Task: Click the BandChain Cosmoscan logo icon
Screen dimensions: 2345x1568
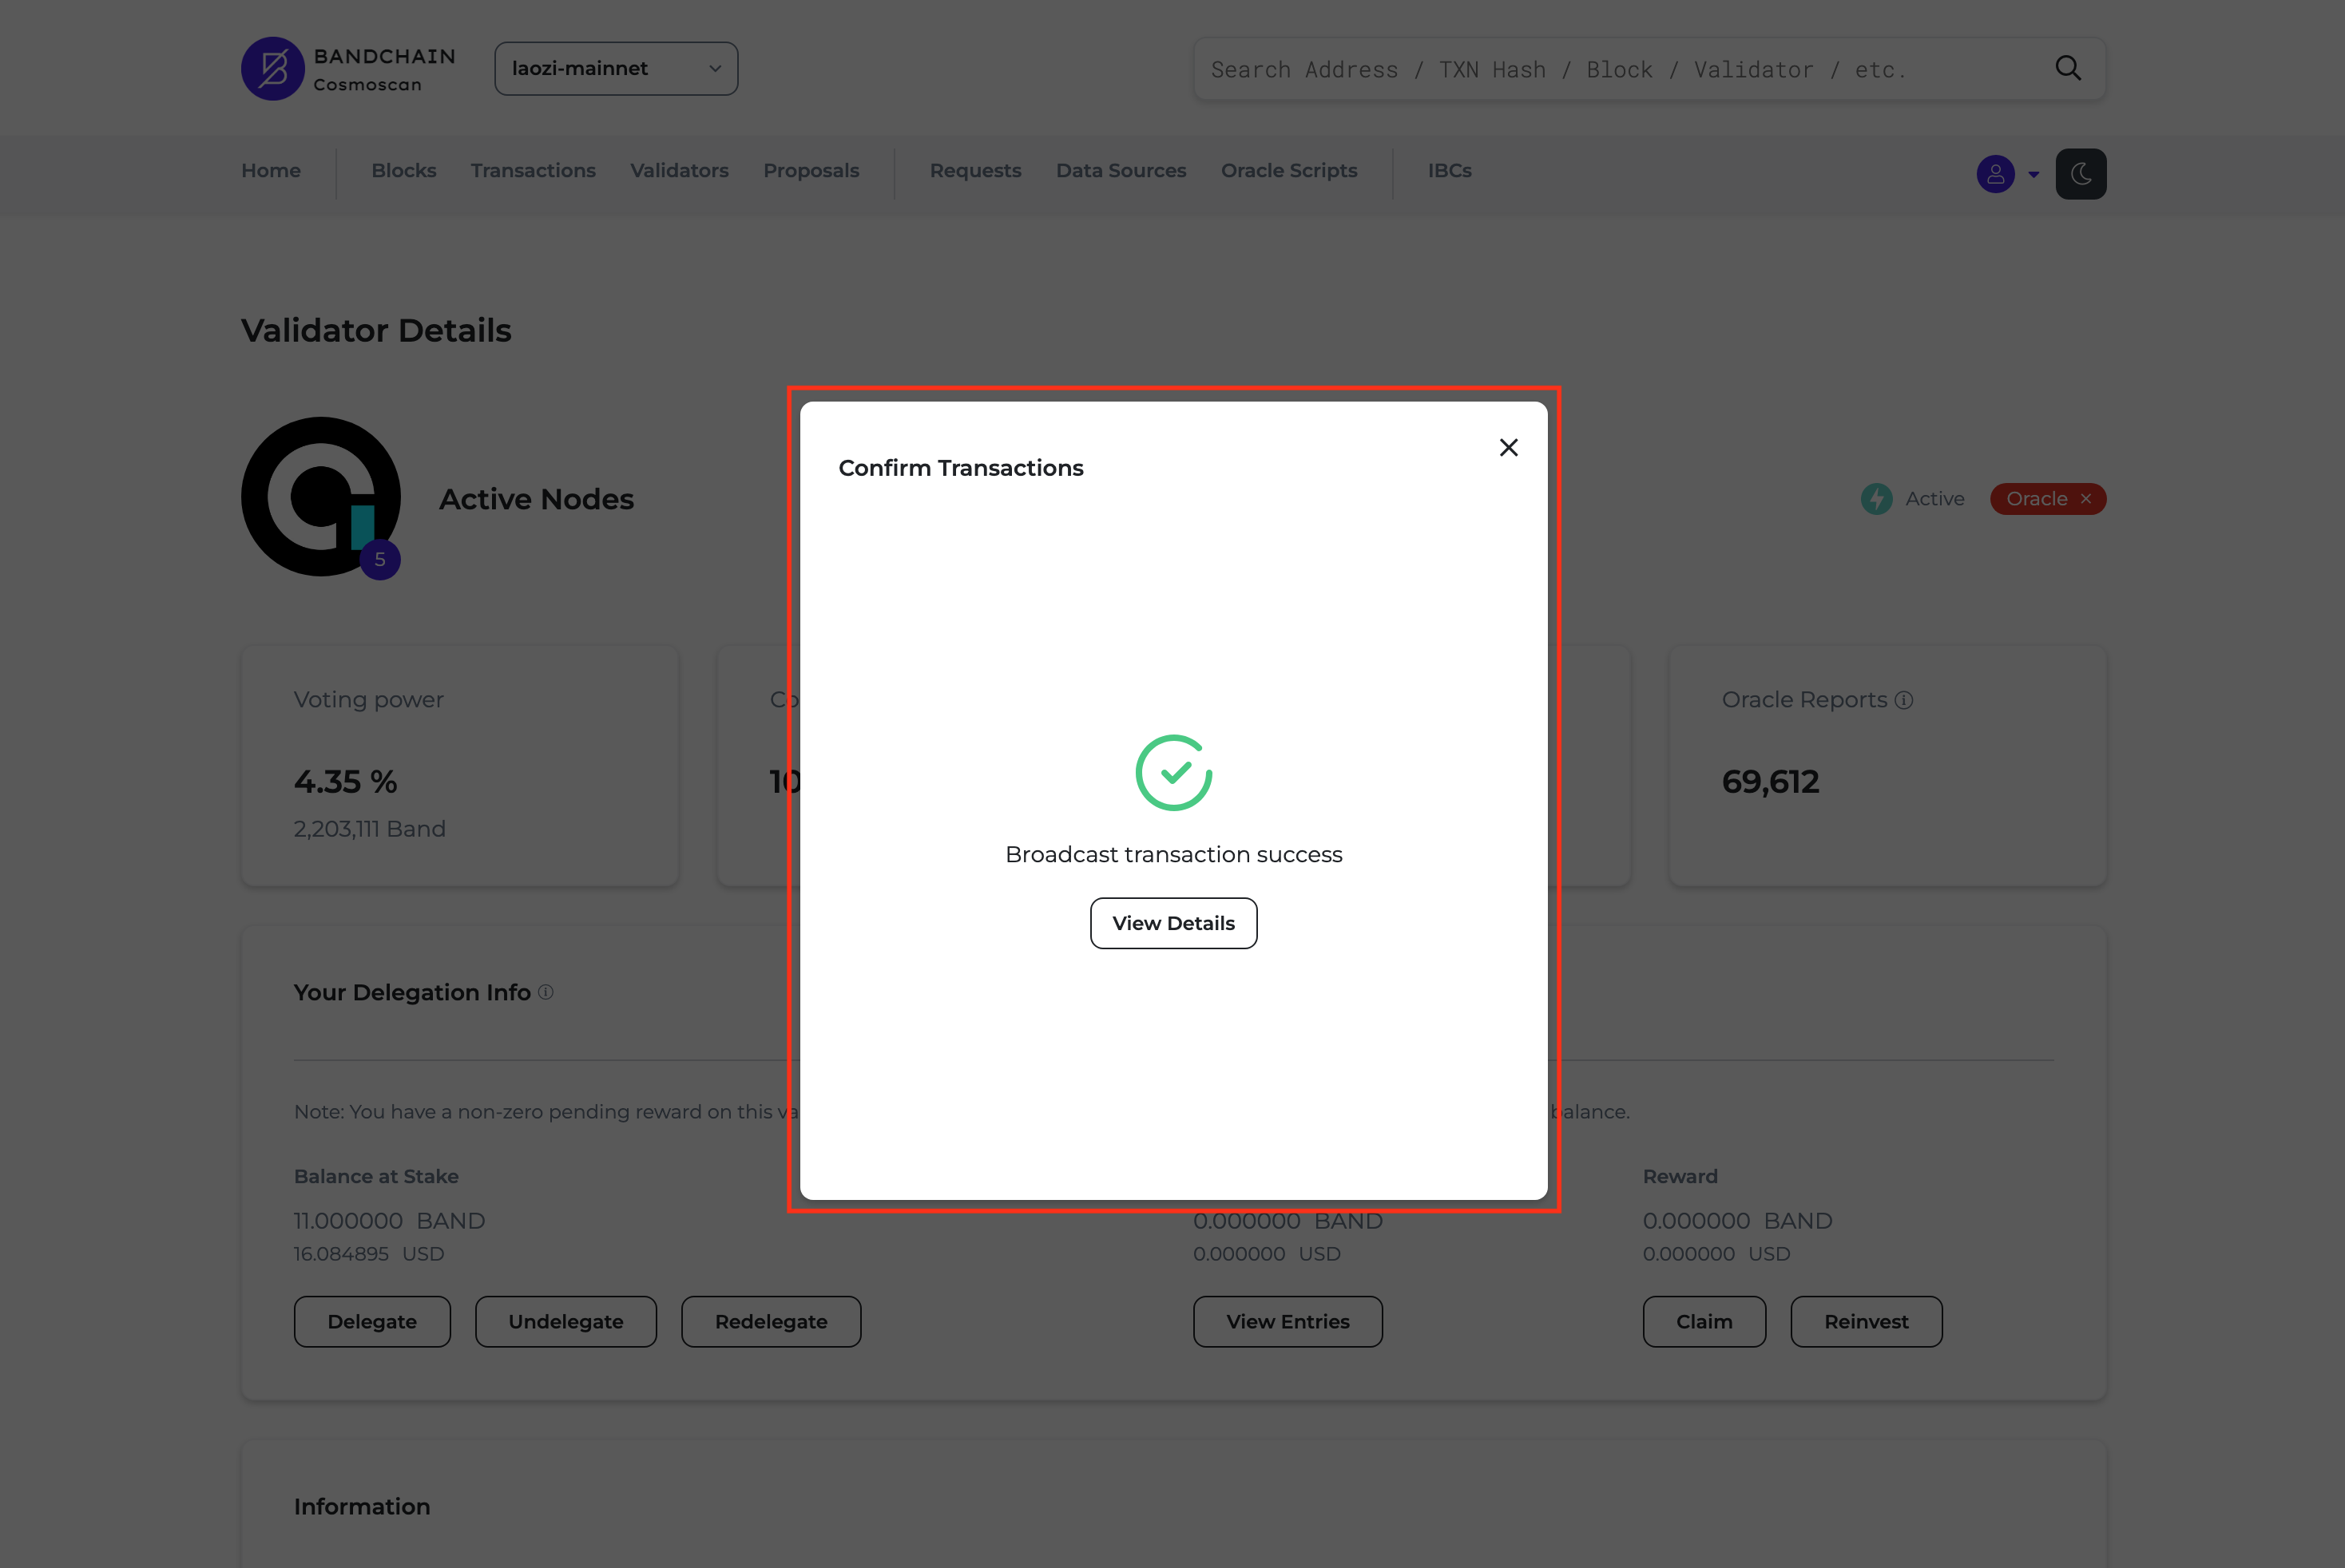Action: point(272,66)
